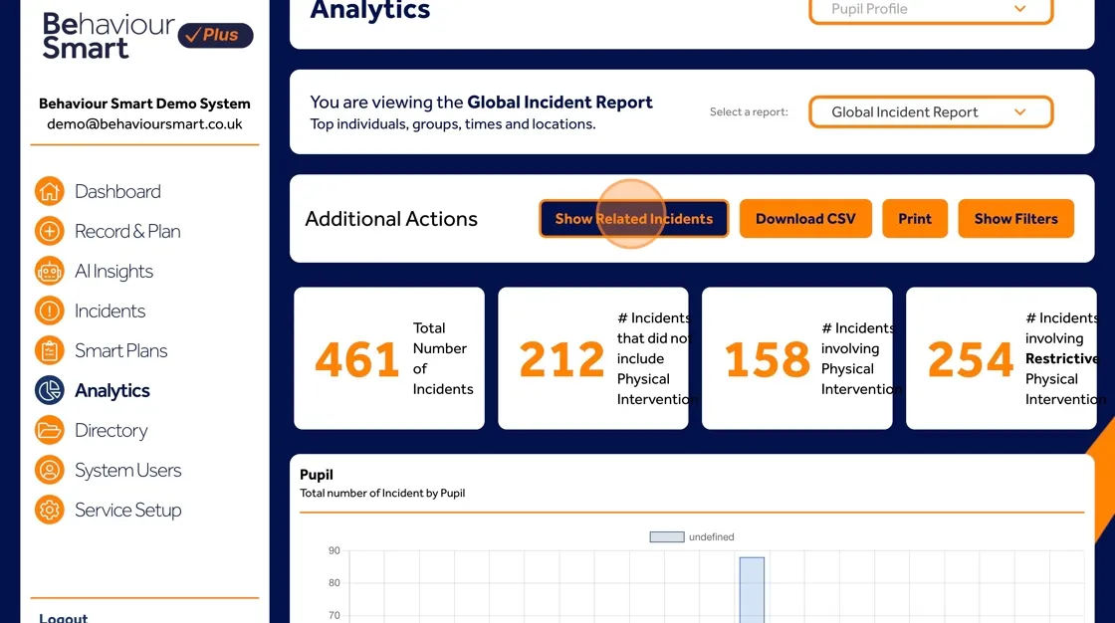Click the Logout link
Screen dimensions: 1115x623
(x=63, y=617)
